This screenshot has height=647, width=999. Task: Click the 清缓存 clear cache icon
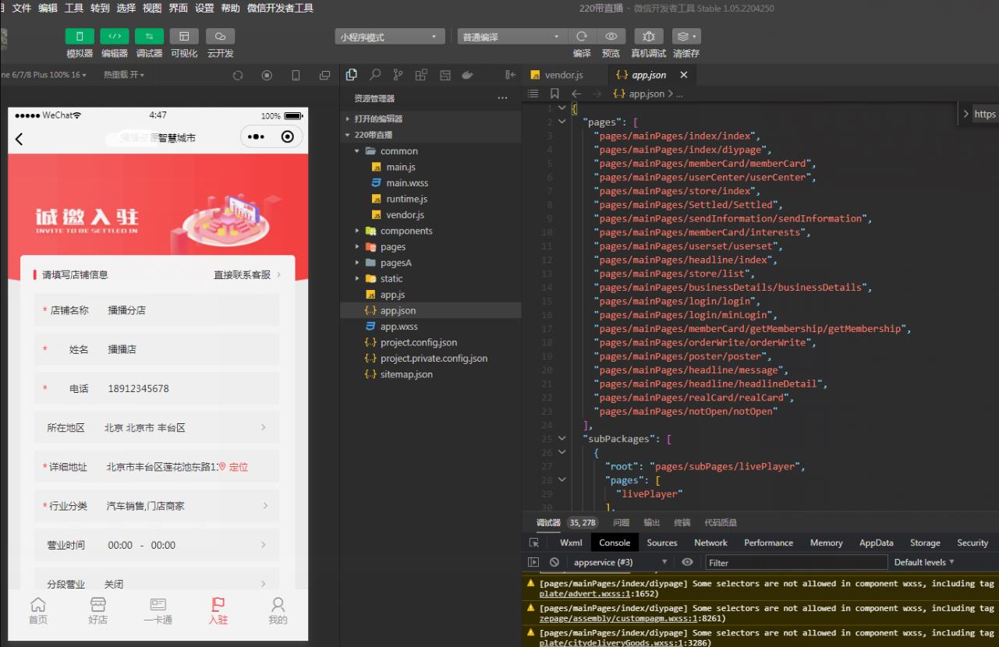tap(686, 37)
